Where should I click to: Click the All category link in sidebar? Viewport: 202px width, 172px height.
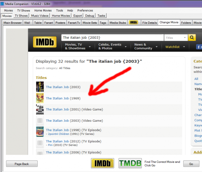[196, 79]
